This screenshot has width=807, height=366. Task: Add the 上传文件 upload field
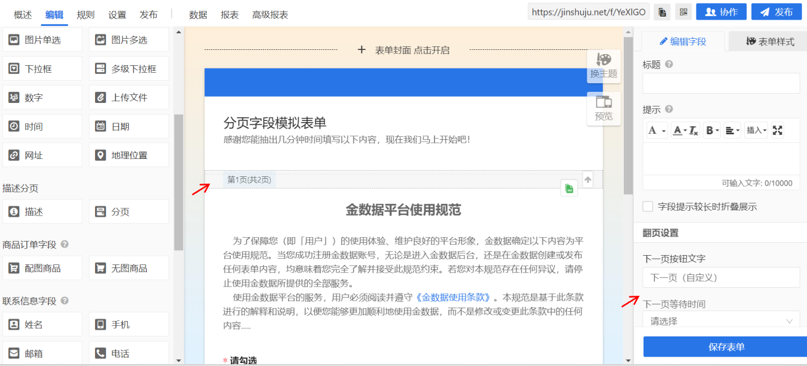coord(129,97)
